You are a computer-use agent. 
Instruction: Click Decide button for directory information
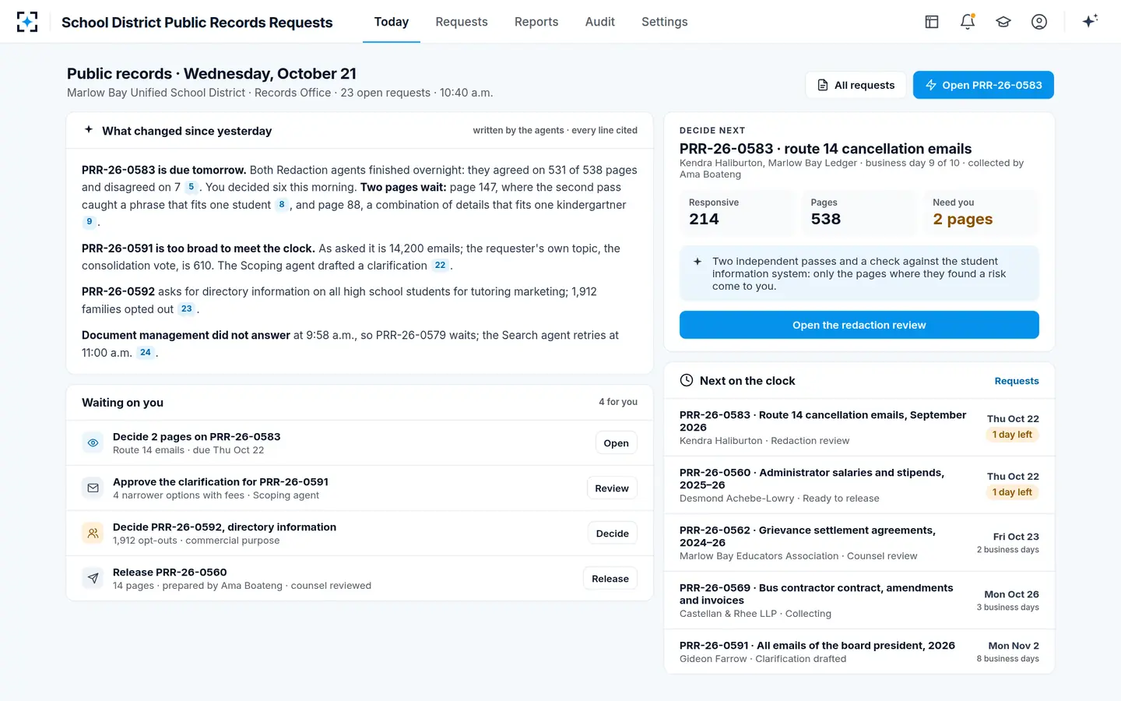pyautogui.click(x=612, y=534)
